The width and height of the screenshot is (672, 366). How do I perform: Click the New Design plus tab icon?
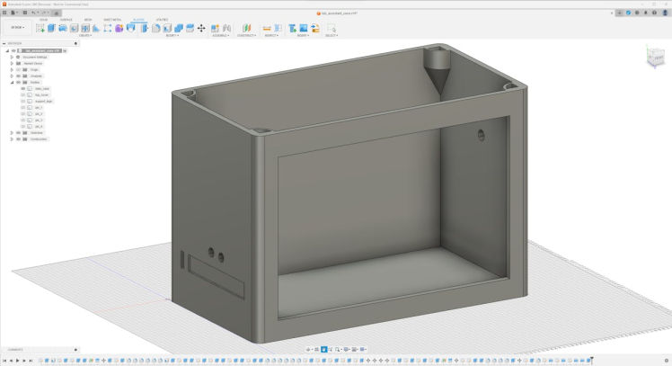(620, 13)
